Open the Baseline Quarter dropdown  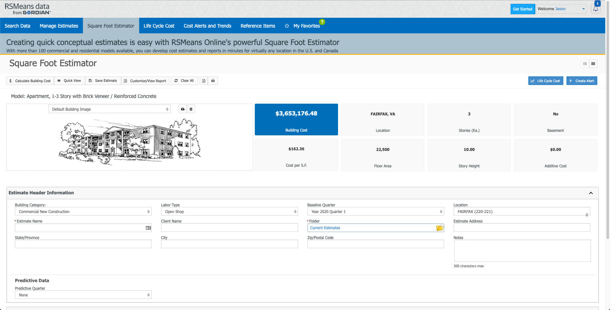coord(376,211)
